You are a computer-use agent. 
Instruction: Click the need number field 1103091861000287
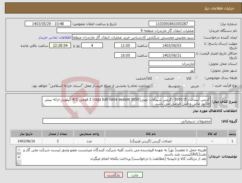pos(172,24)
